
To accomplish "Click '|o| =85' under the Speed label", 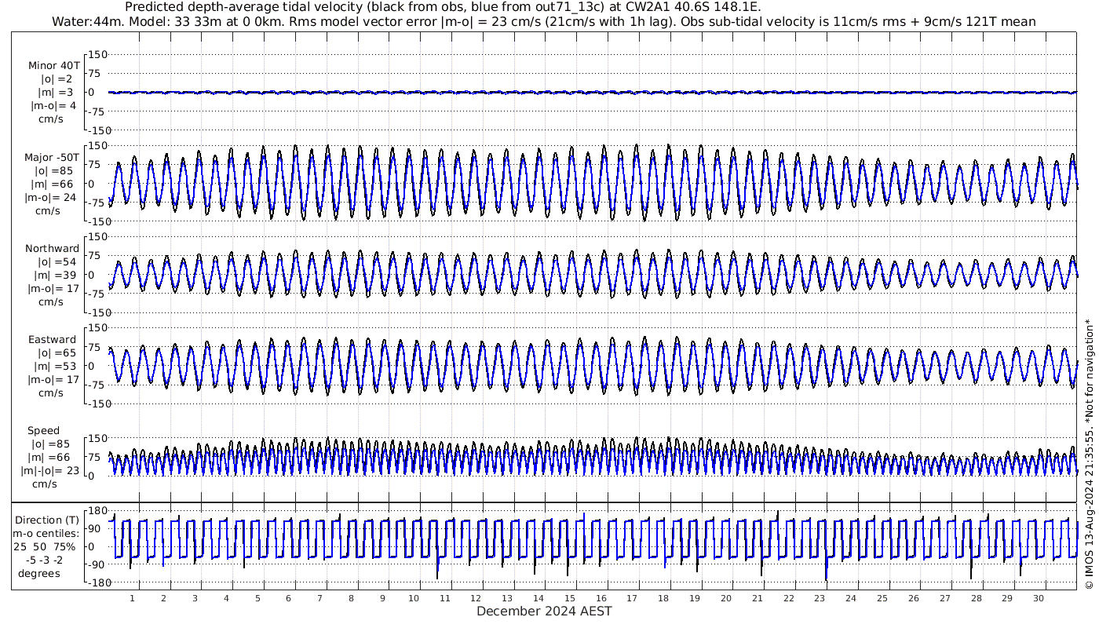I will click(51, 444).
